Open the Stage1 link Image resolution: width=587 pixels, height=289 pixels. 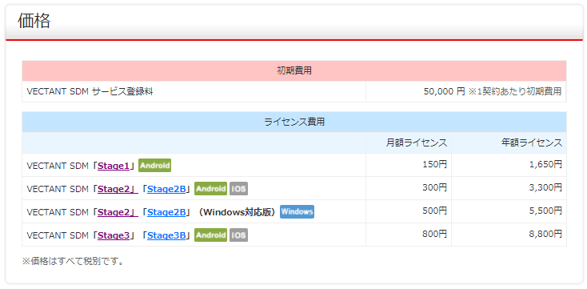[x=114, y=166]
